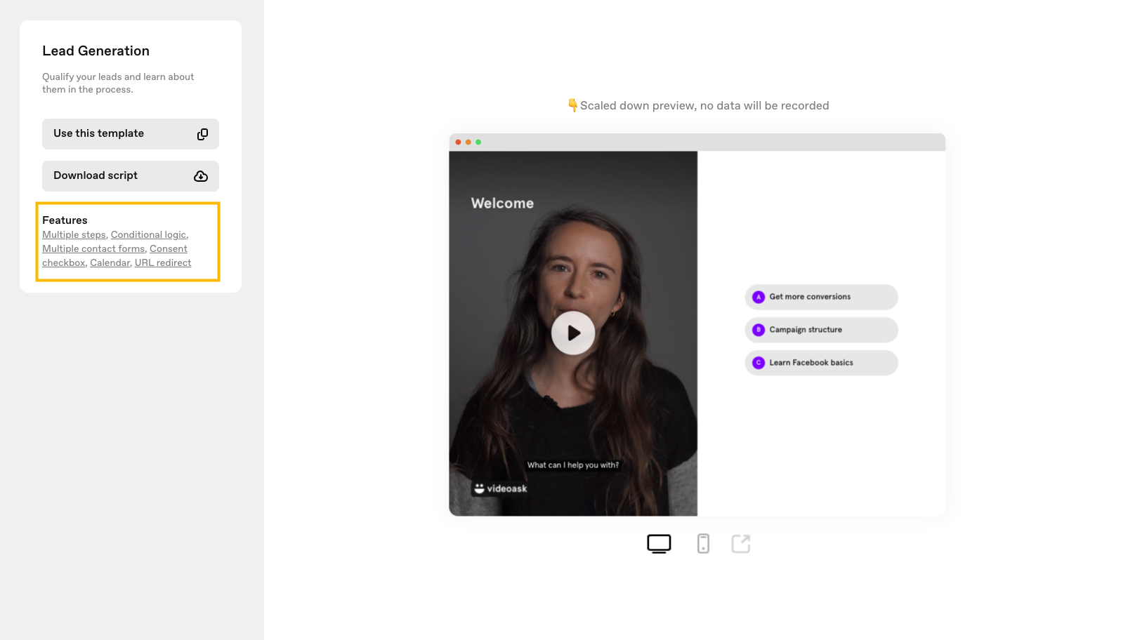
Task: Choose the Get more conversions answer
Action: tap(821, 297)
